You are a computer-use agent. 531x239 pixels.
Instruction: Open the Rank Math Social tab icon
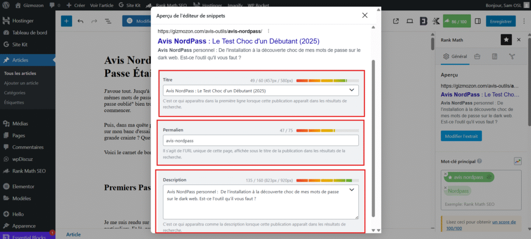512,57
